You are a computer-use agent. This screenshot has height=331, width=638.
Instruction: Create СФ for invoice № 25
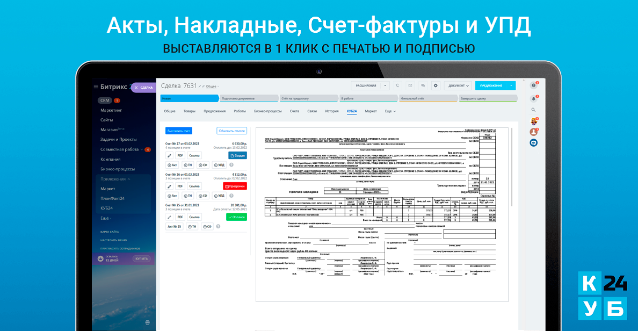[x=207, y=226]
